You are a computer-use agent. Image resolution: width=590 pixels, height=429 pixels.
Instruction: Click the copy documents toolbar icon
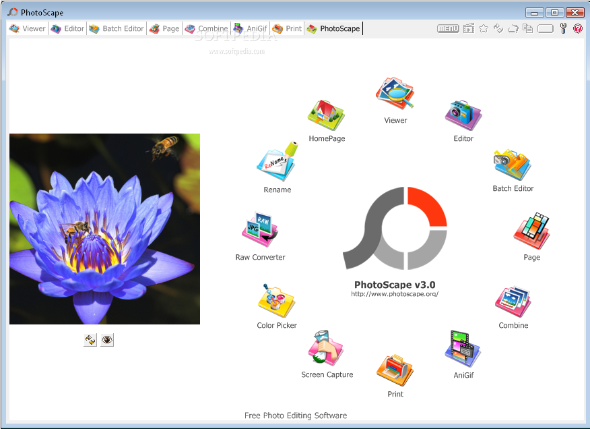[528, 28]
